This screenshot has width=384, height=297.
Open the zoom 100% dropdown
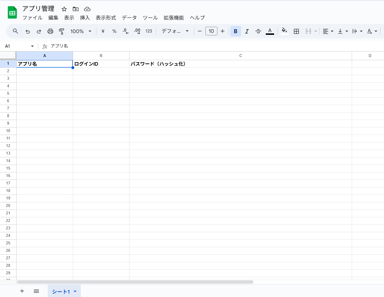pos(81,31)
